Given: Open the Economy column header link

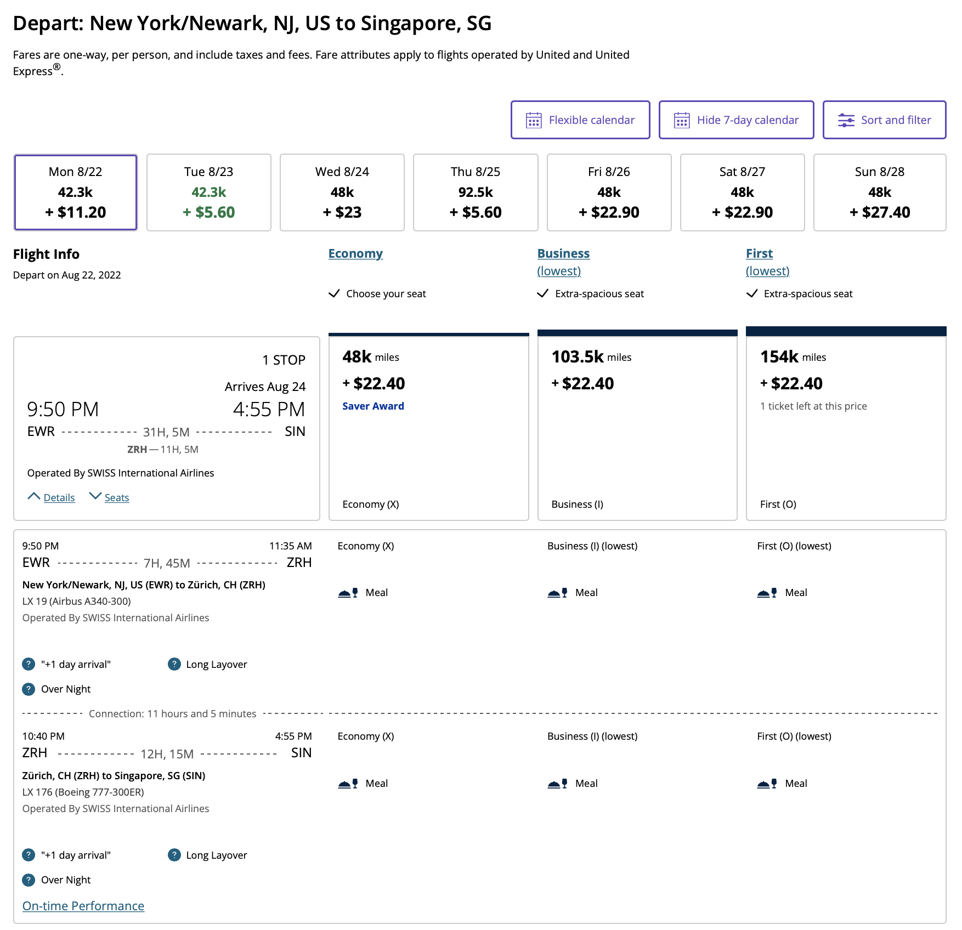Looking at the screenshot, I should (355, 253).
